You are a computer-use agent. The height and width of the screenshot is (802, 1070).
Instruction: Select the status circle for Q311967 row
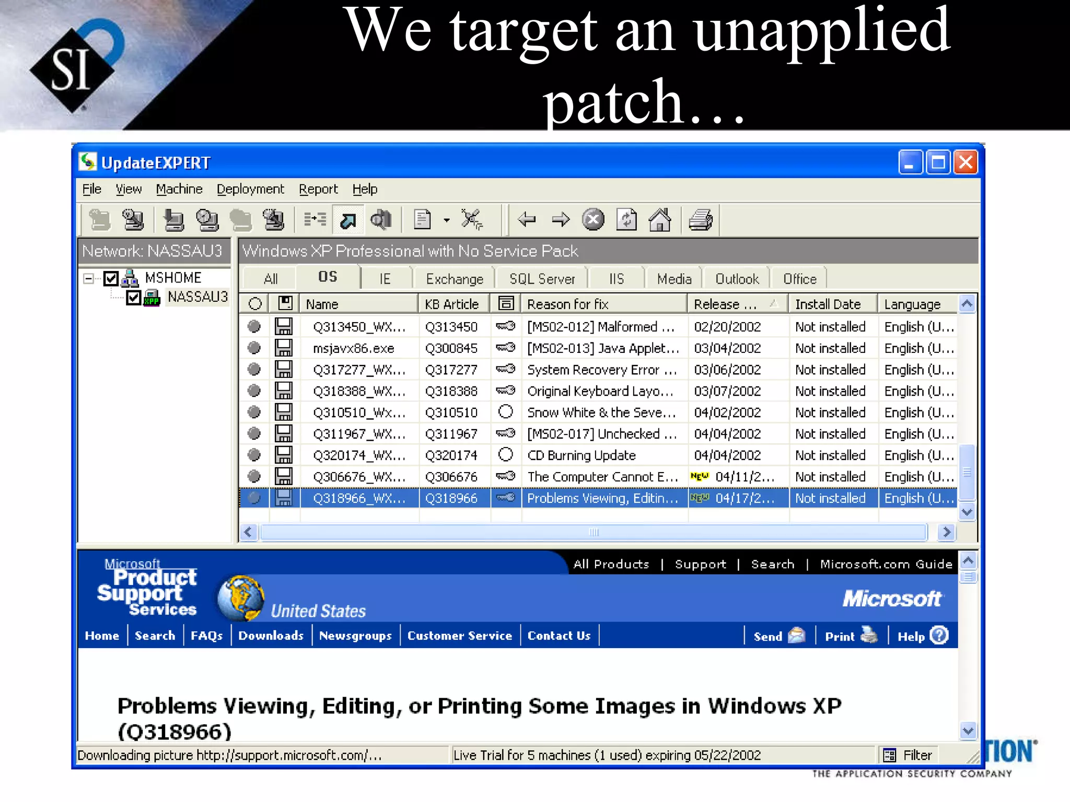tap(254, 433)
